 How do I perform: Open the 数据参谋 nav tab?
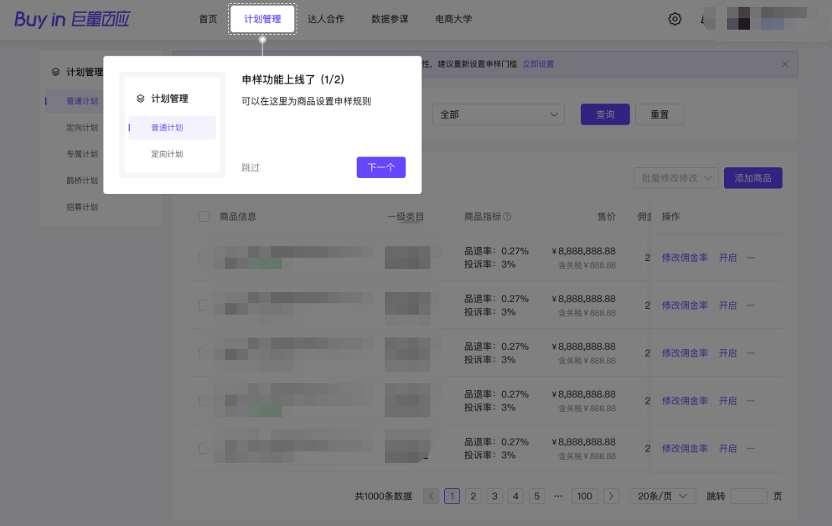[389, 19]
